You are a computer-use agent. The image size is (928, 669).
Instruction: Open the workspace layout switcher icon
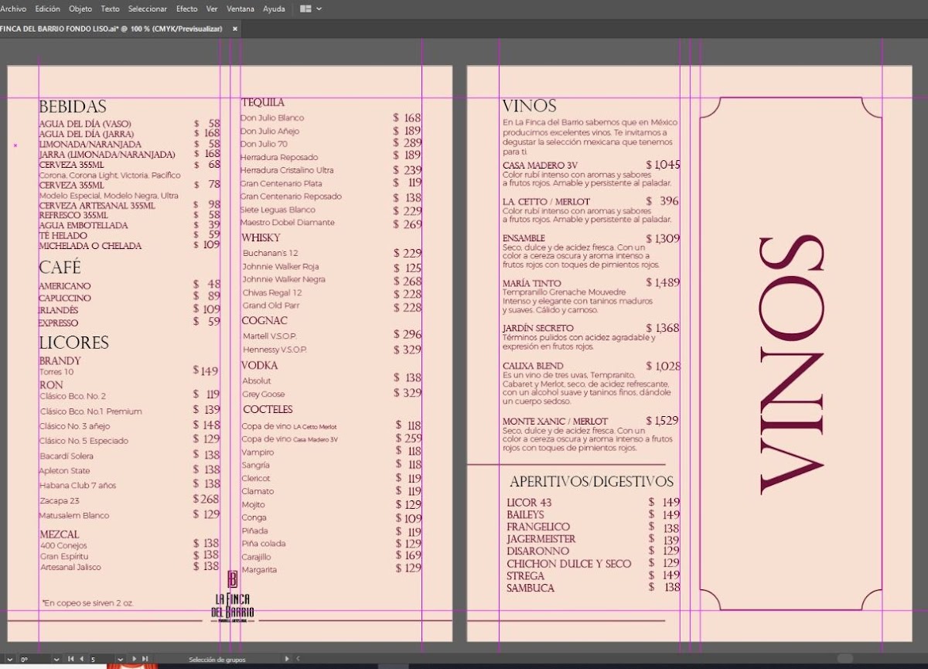point(305,9)
